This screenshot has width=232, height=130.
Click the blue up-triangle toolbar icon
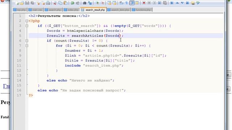(177, 3)
